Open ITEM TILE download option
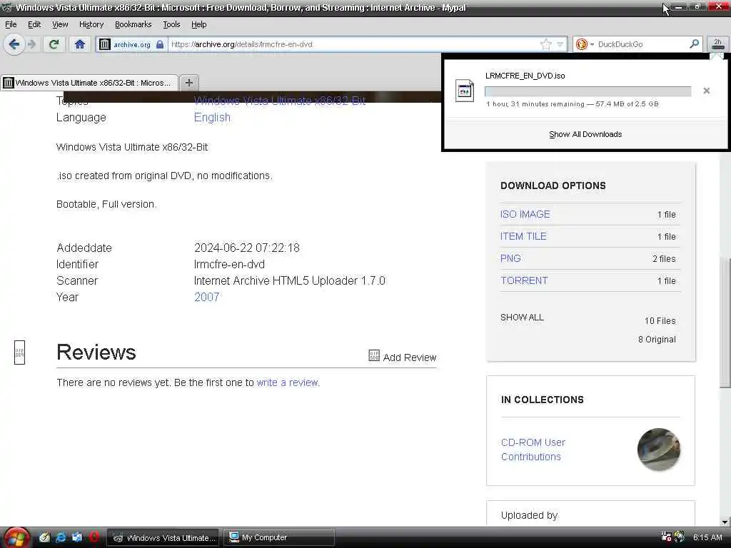Screen dimensions: 731x548 (523, 236)
